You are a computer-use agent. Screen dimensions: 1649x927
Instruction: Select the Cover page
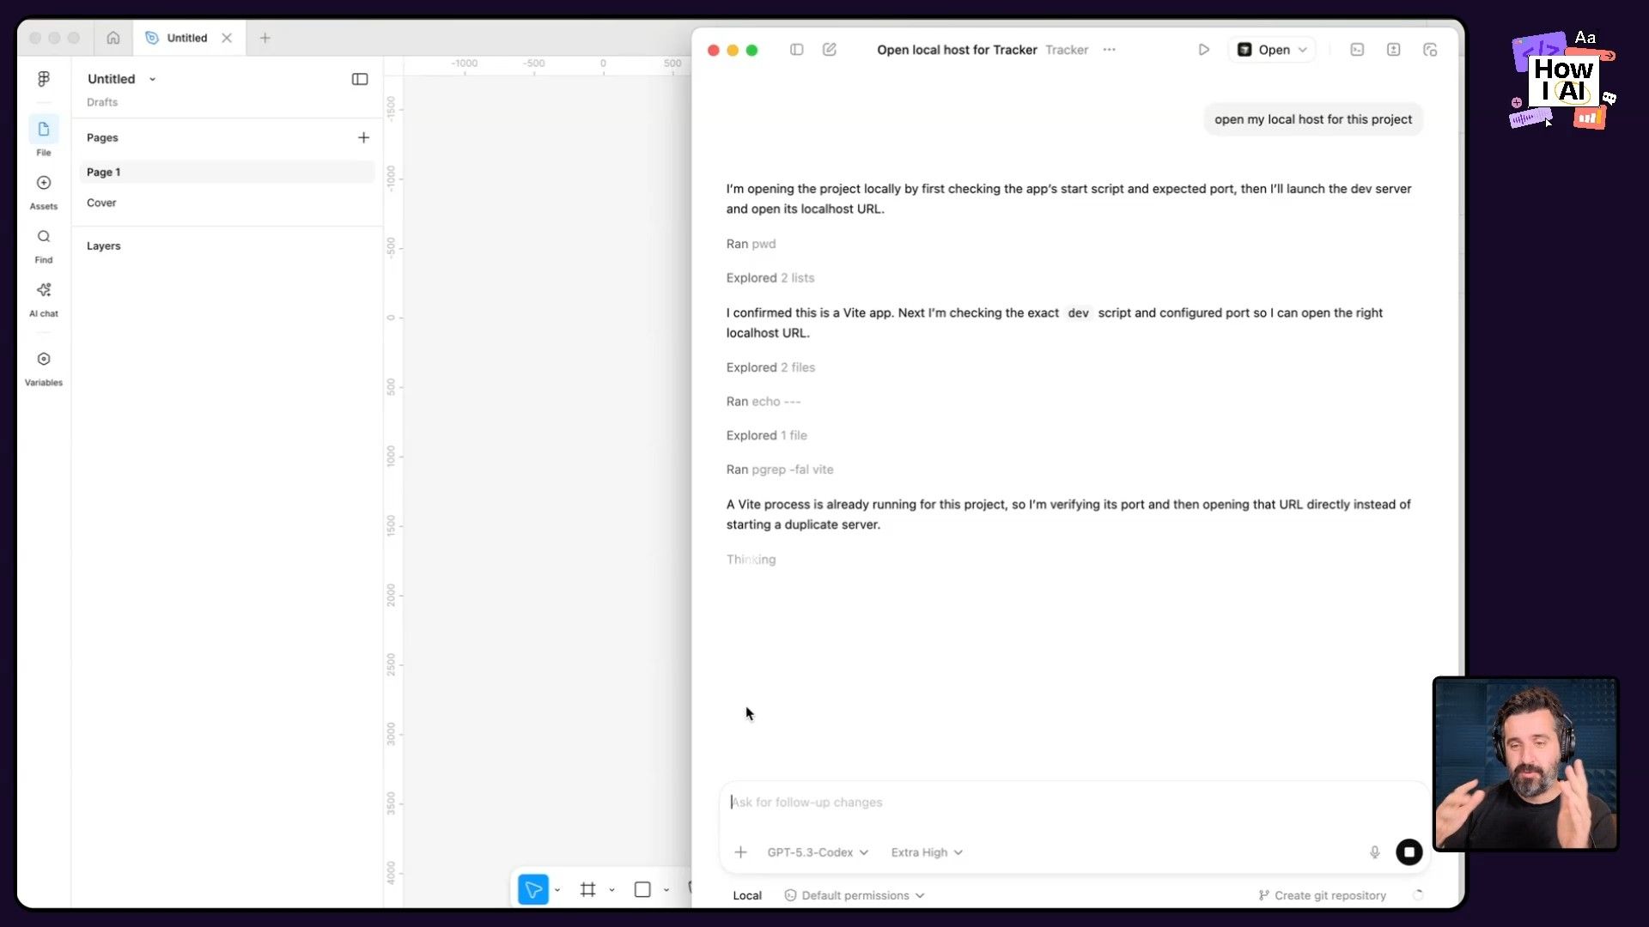point(101,203)
